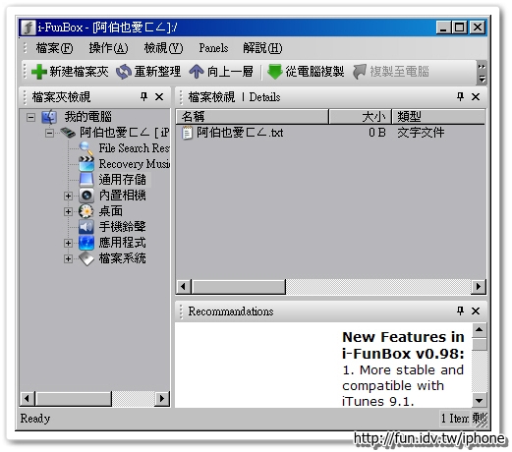Collapse the 我的電腦 tree node
The height and width of the screenshot is (452, 512).
pos(30,117)
